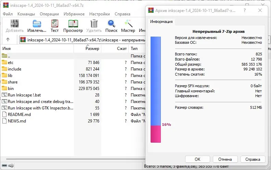Click the Удалить trash icon
Screen dimensions: 271x170
[x=94, y=24]
